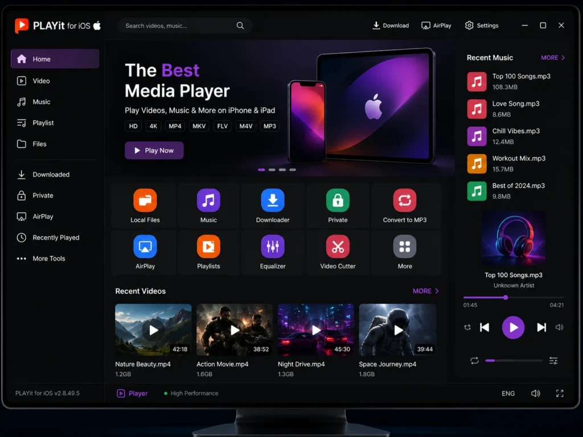The width and height of the screenshot is (583, 437).
Task: Play Night Drive.mp4 thumbnail
Action: click(316, 329)
